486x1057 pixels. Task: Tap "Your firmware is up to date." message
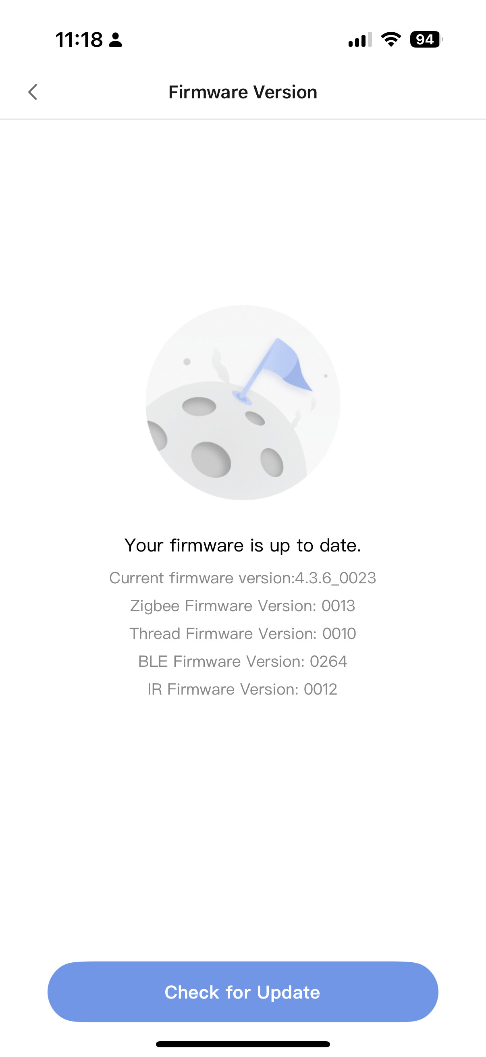click(243, 545)
